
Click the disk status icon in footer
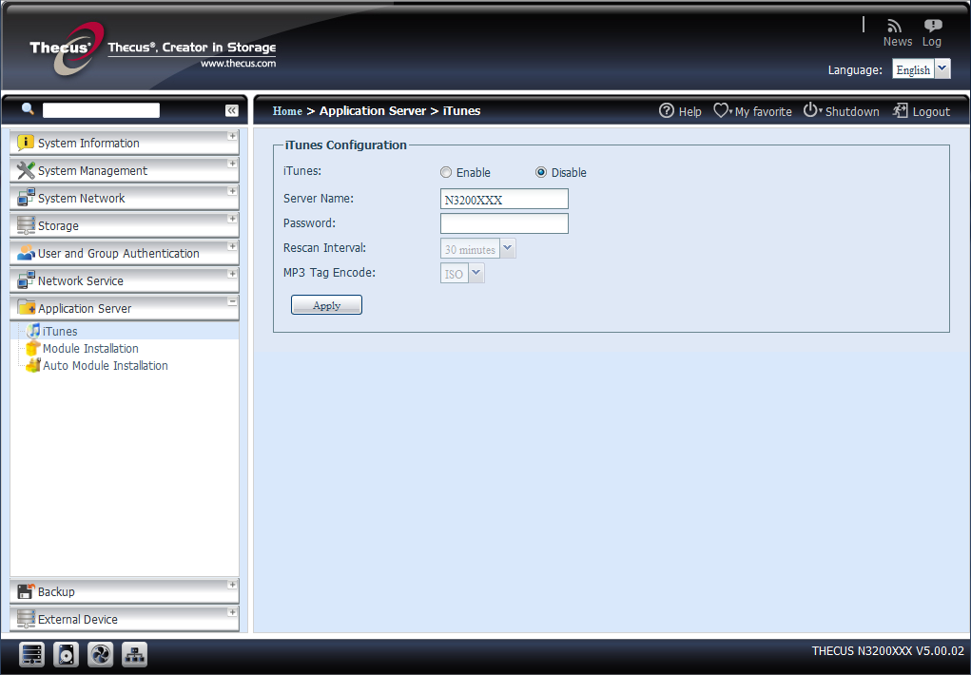point(66,655)
